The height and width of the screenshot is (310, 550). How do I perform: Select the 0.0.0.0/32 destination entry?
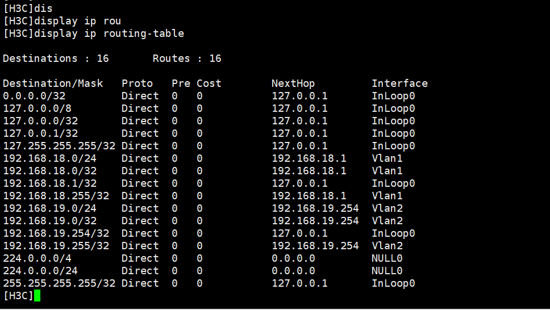click(x=34, y=96)
